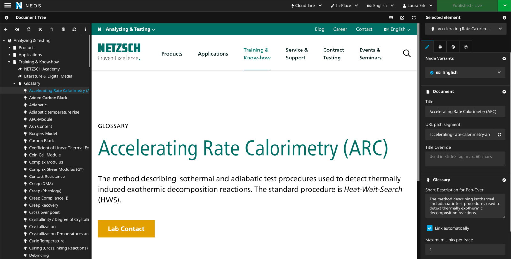
Task: Open the Career link
Action: coord(340,29)
